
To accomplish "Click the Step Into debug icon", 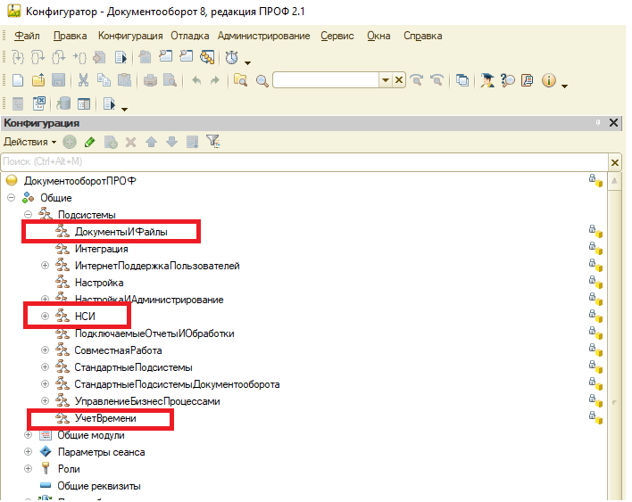I will point(18,58).
